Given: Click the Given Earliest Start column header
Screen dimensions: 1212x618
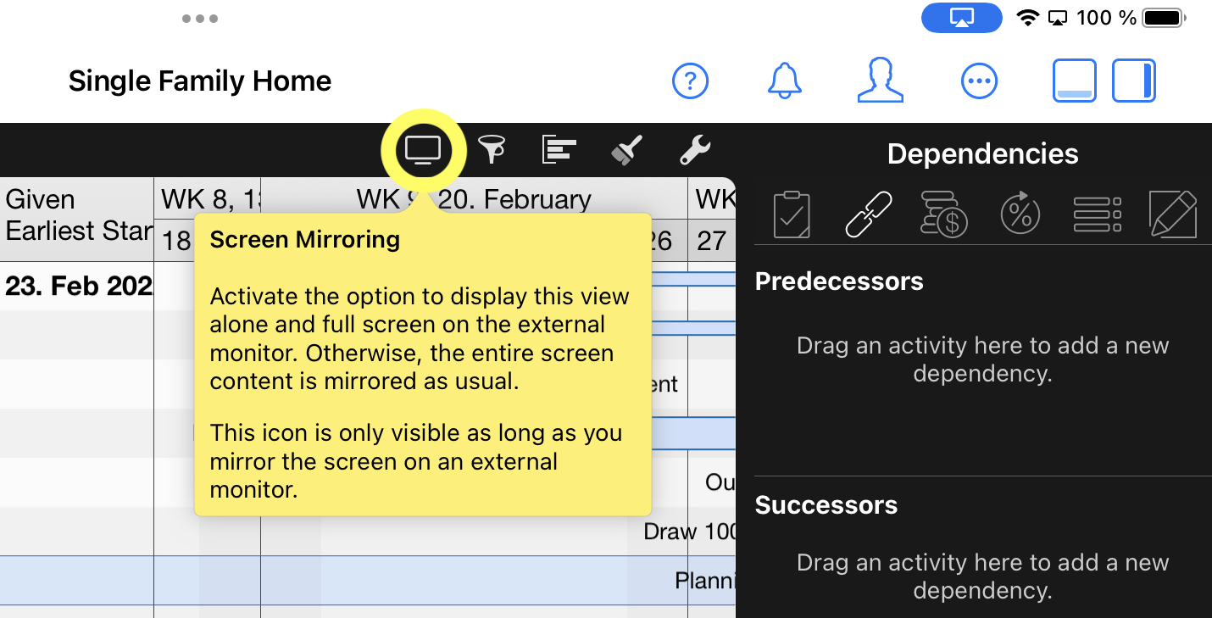Looking at the screenshot, I should (76, 214).
